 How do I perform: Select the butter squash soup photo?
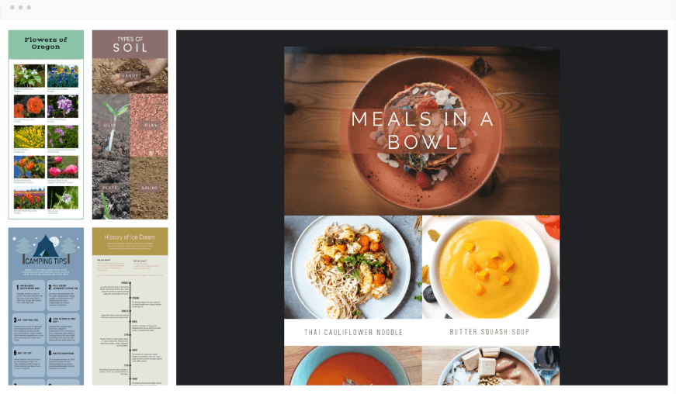pos(491,267)
